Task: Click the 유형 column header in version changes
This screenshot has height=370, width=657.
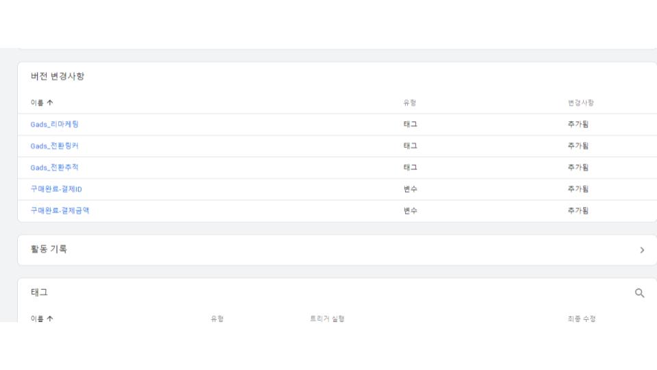Action: (409, 103)
